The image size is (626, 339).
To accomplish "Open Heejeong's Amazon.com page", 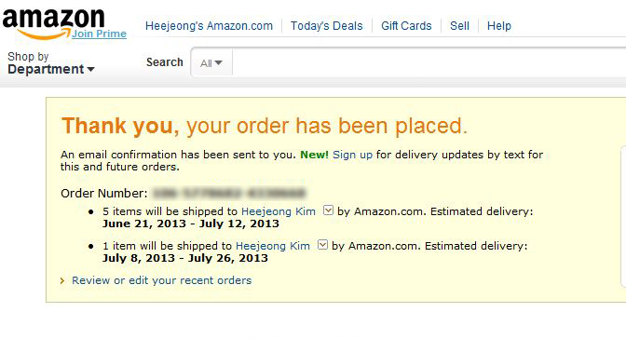I will [x=209, y=26].
